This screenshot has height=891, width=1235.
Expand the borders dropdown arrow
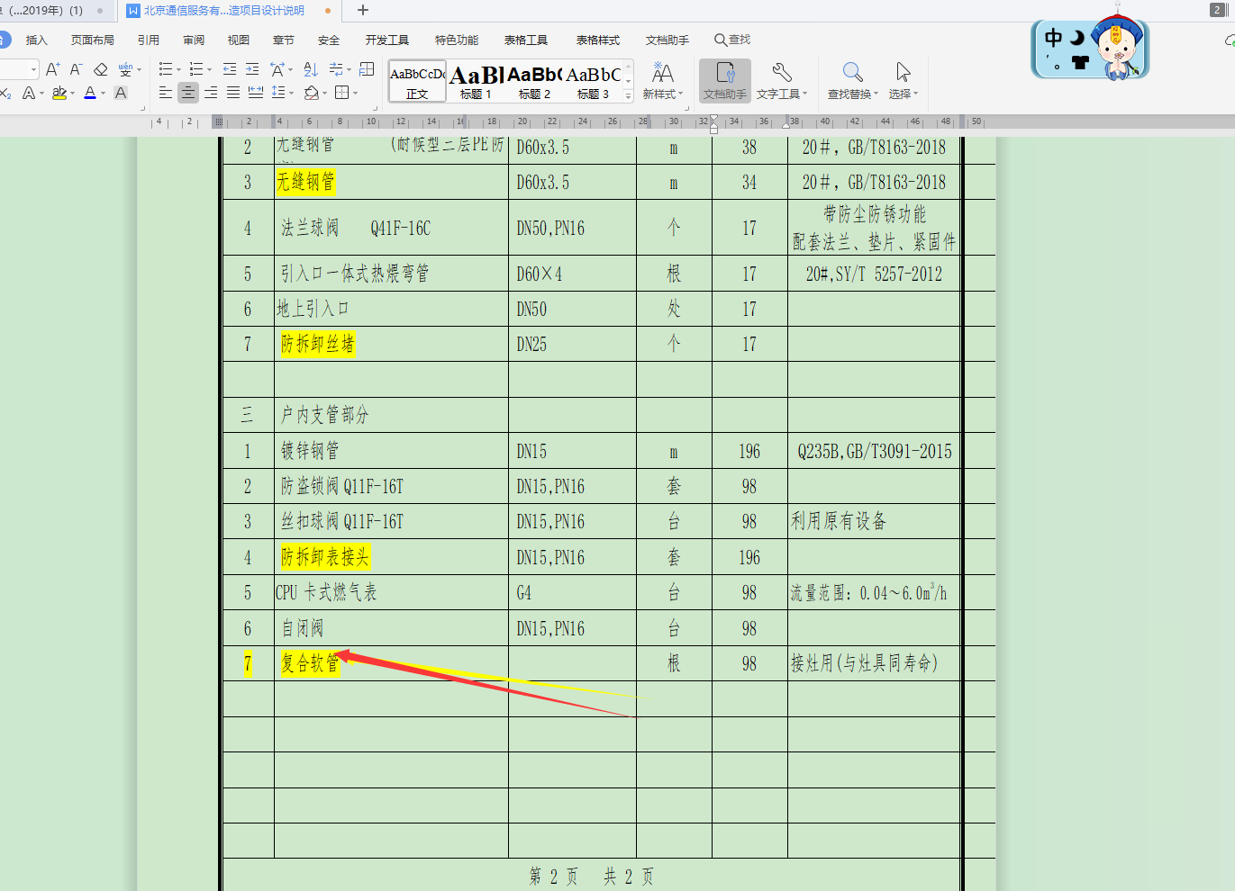355,94
